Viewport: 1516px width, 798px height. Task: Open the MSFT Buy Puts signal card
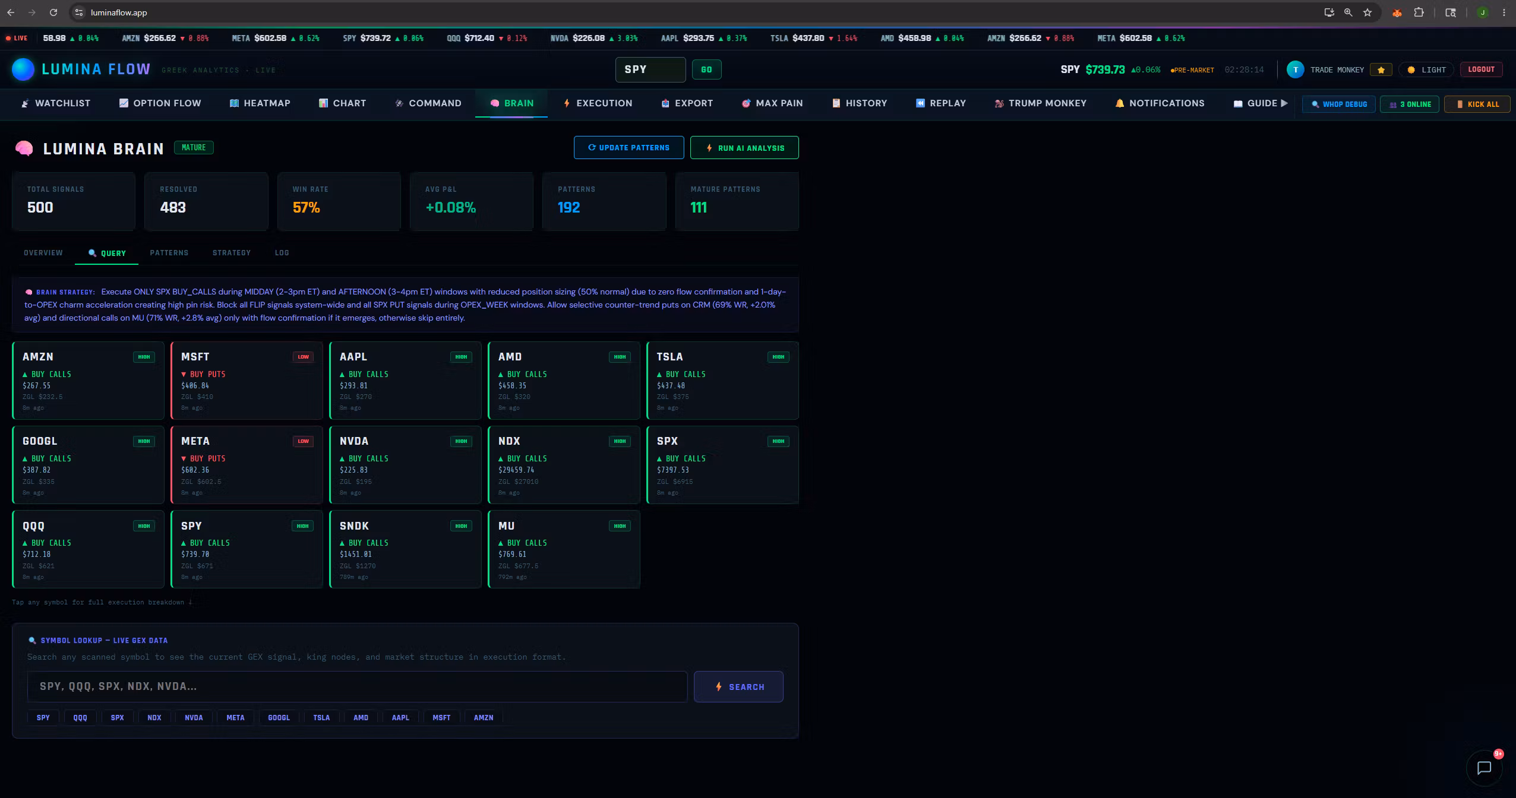click(247, 381)
